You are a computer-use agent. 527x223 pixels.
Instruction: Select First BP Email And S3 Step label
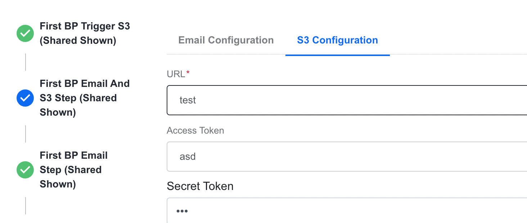click(85, 98)
